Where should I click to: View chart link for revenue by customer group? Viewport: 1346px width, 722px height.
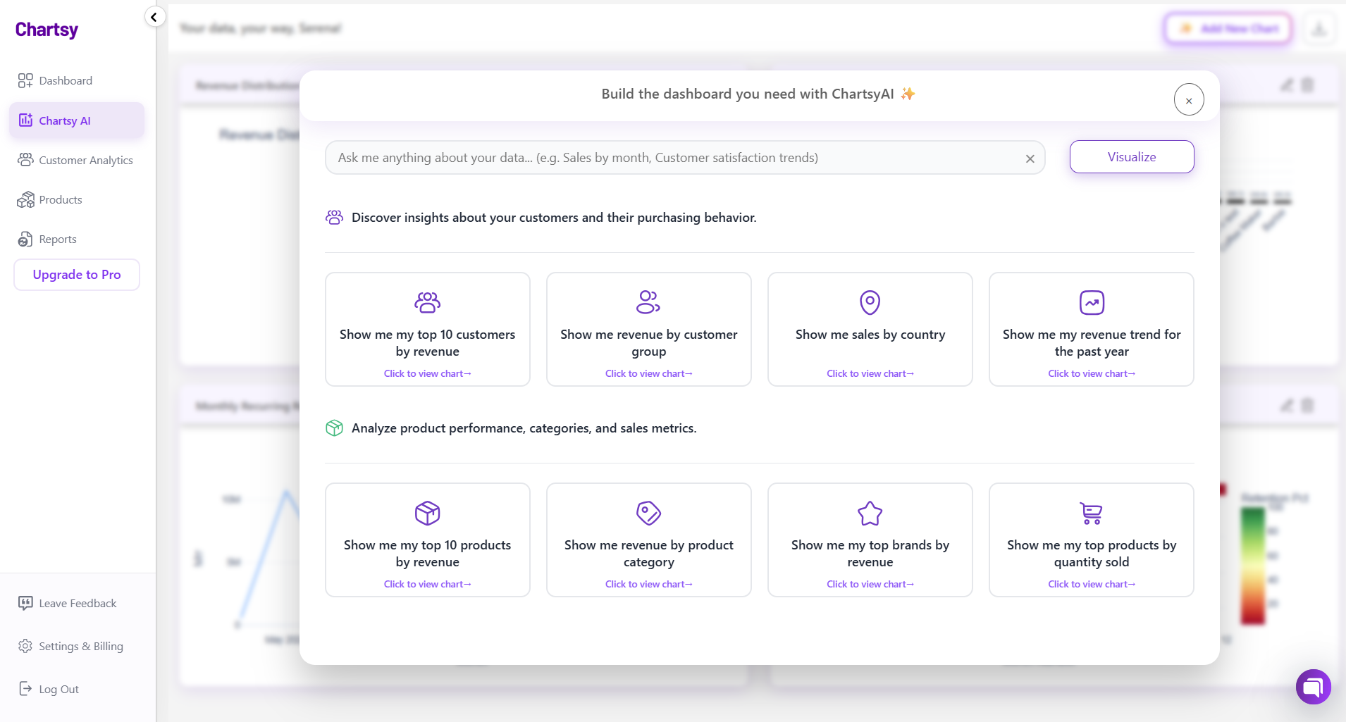coord(648,373)
